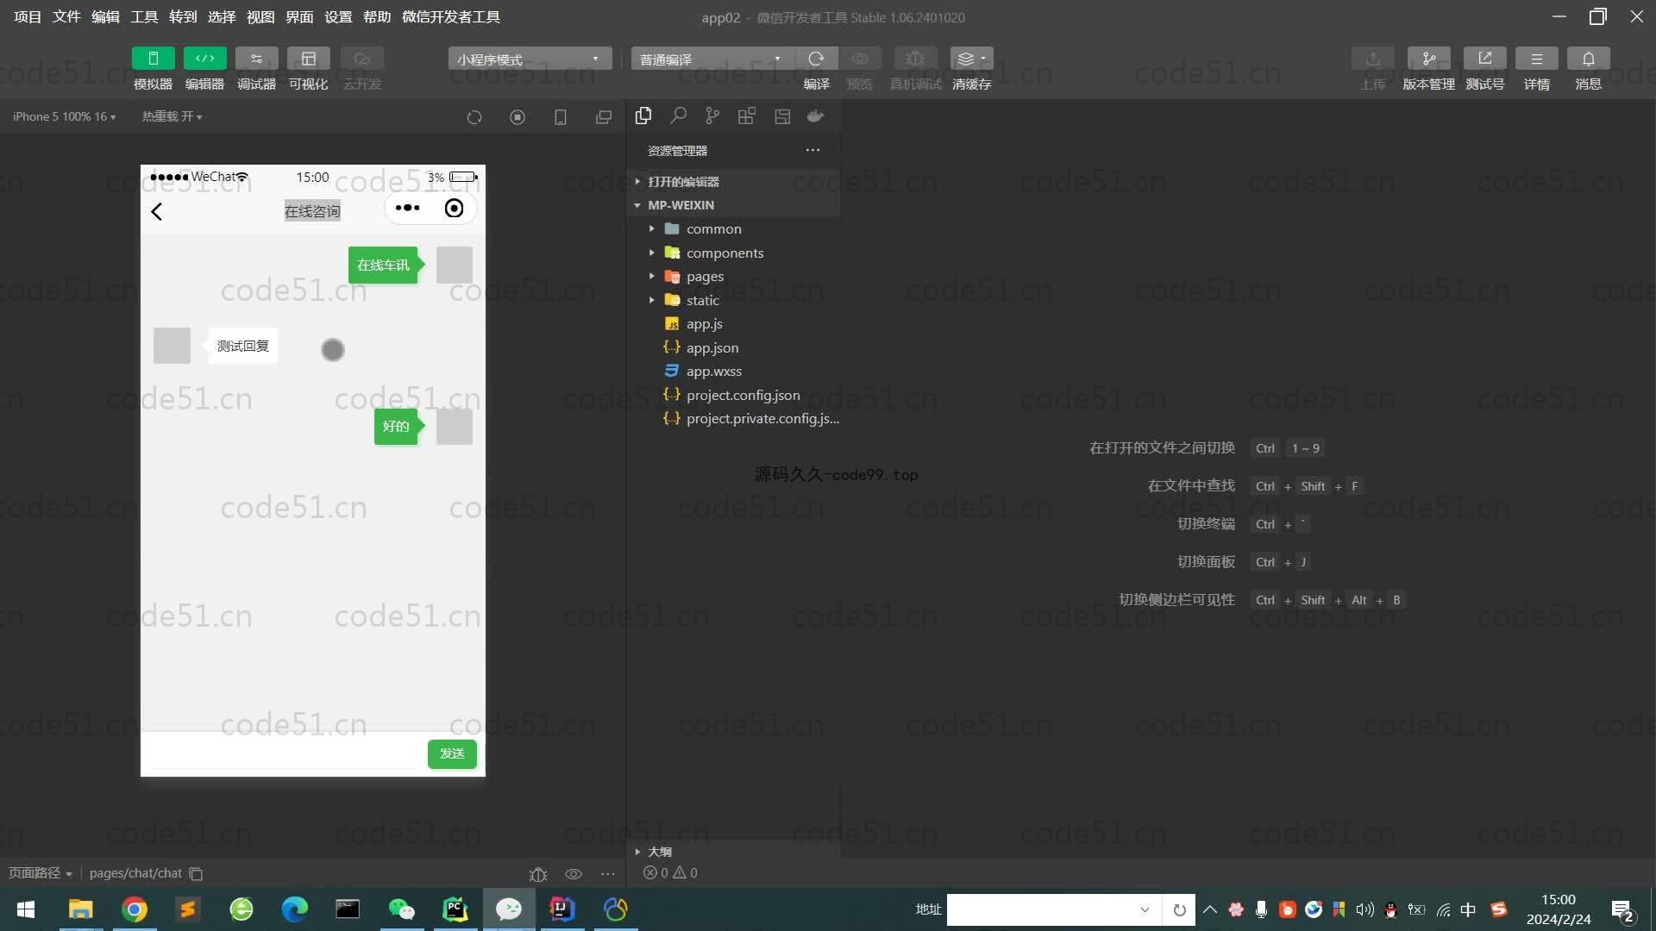Open the mini program mode dropdown

tap(530, 59)
